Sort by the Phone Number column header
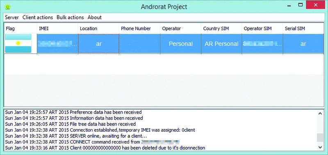 click(x=139, y=28)
